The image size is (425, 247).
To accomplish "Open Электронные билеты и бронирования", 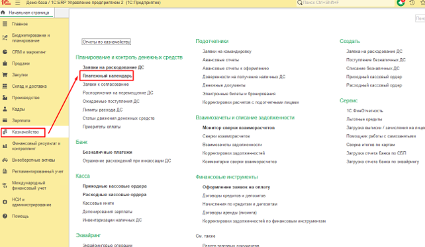I will pyautogui.click(x=239, y=94).
